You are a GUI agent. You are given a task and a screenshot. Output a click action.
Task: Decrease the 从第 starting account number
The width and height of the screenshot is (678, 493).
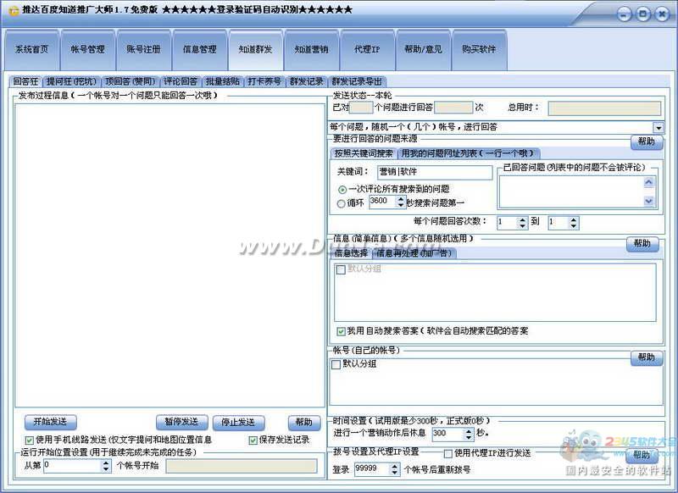(107, 468)
